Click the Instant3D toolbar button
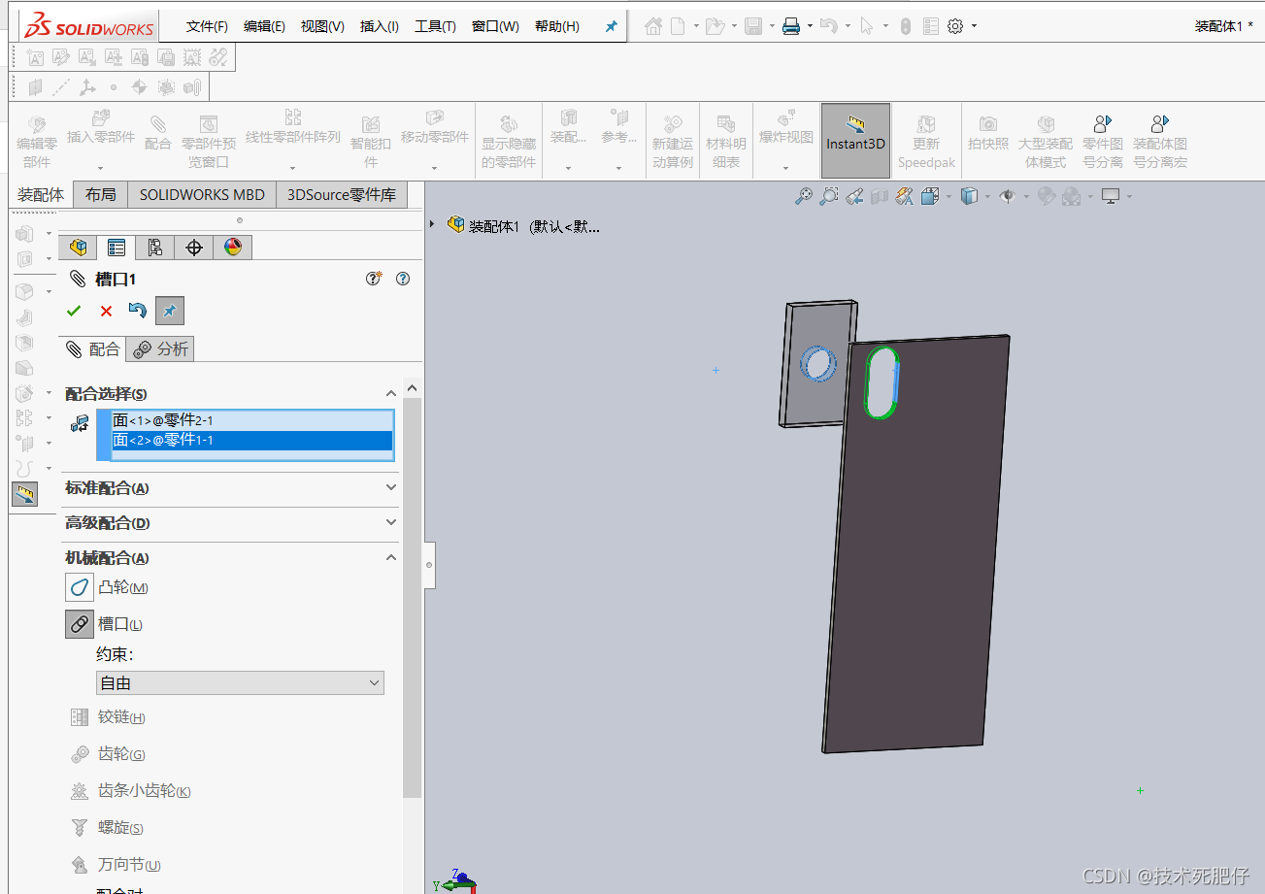The width and height of the screenshot is (1265, 894). (x=855, y=141)
